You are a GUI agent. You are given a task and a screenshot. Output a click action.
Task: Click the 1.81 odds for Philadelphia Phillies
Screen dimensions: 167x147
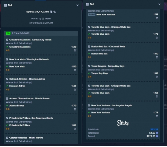(74, 125)
